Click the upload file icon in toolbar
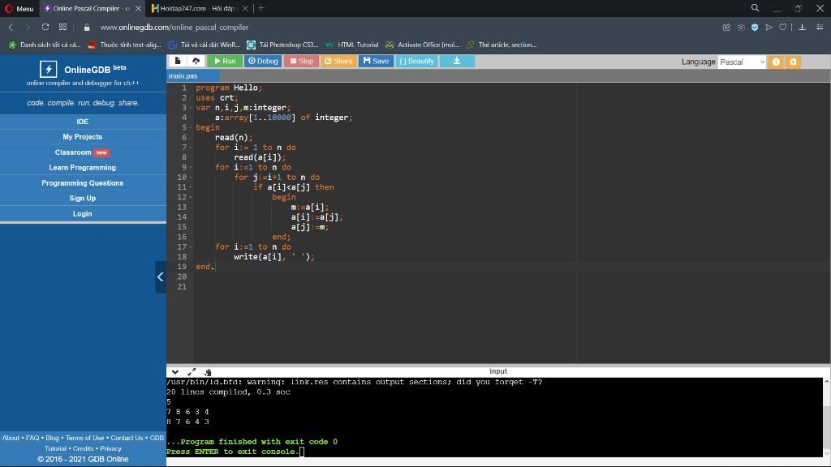The image size is (831, 467). [196, 61]
